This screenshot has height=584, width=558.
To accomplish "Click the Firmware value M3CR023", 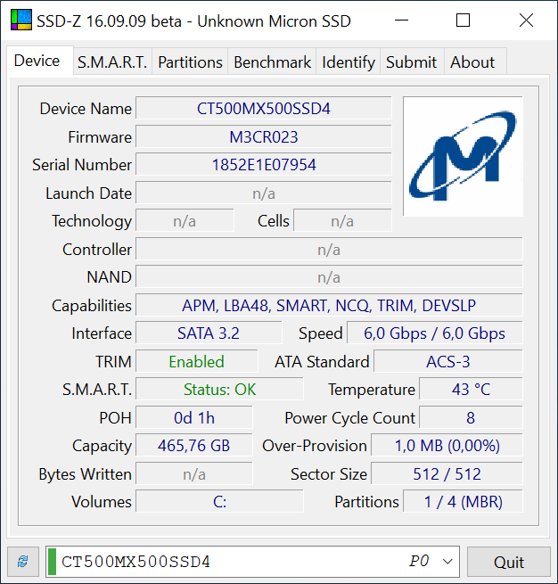I will (264, 136).
